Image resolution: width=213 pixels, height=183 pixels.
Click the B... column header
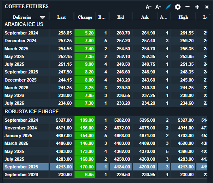(x=102, y=17)
